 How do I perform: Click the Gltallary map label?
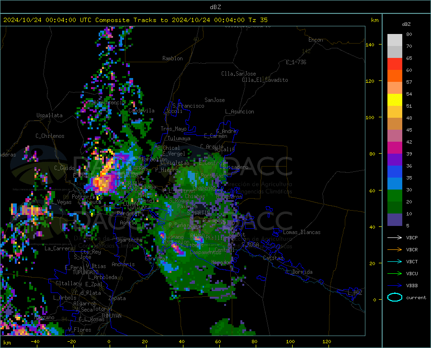coord(68,283)
